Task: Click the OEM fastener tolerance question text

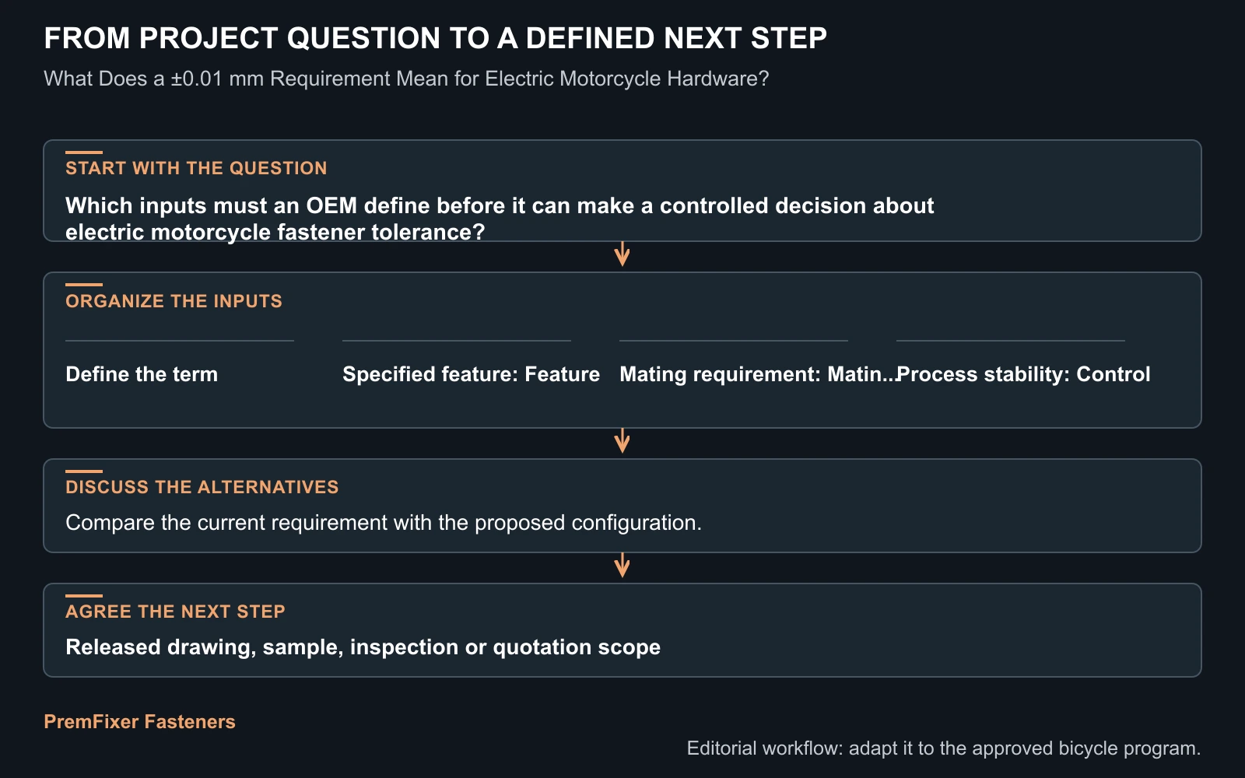Action: 500,219
